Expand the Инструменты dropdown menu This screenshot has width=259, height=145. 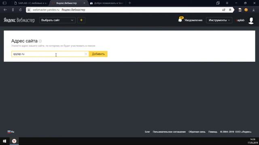(x=219, y=20)
